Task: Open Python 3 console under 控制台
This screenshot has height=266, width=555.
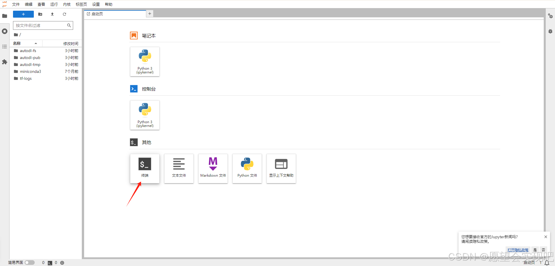Action: (x=145, y=115)
